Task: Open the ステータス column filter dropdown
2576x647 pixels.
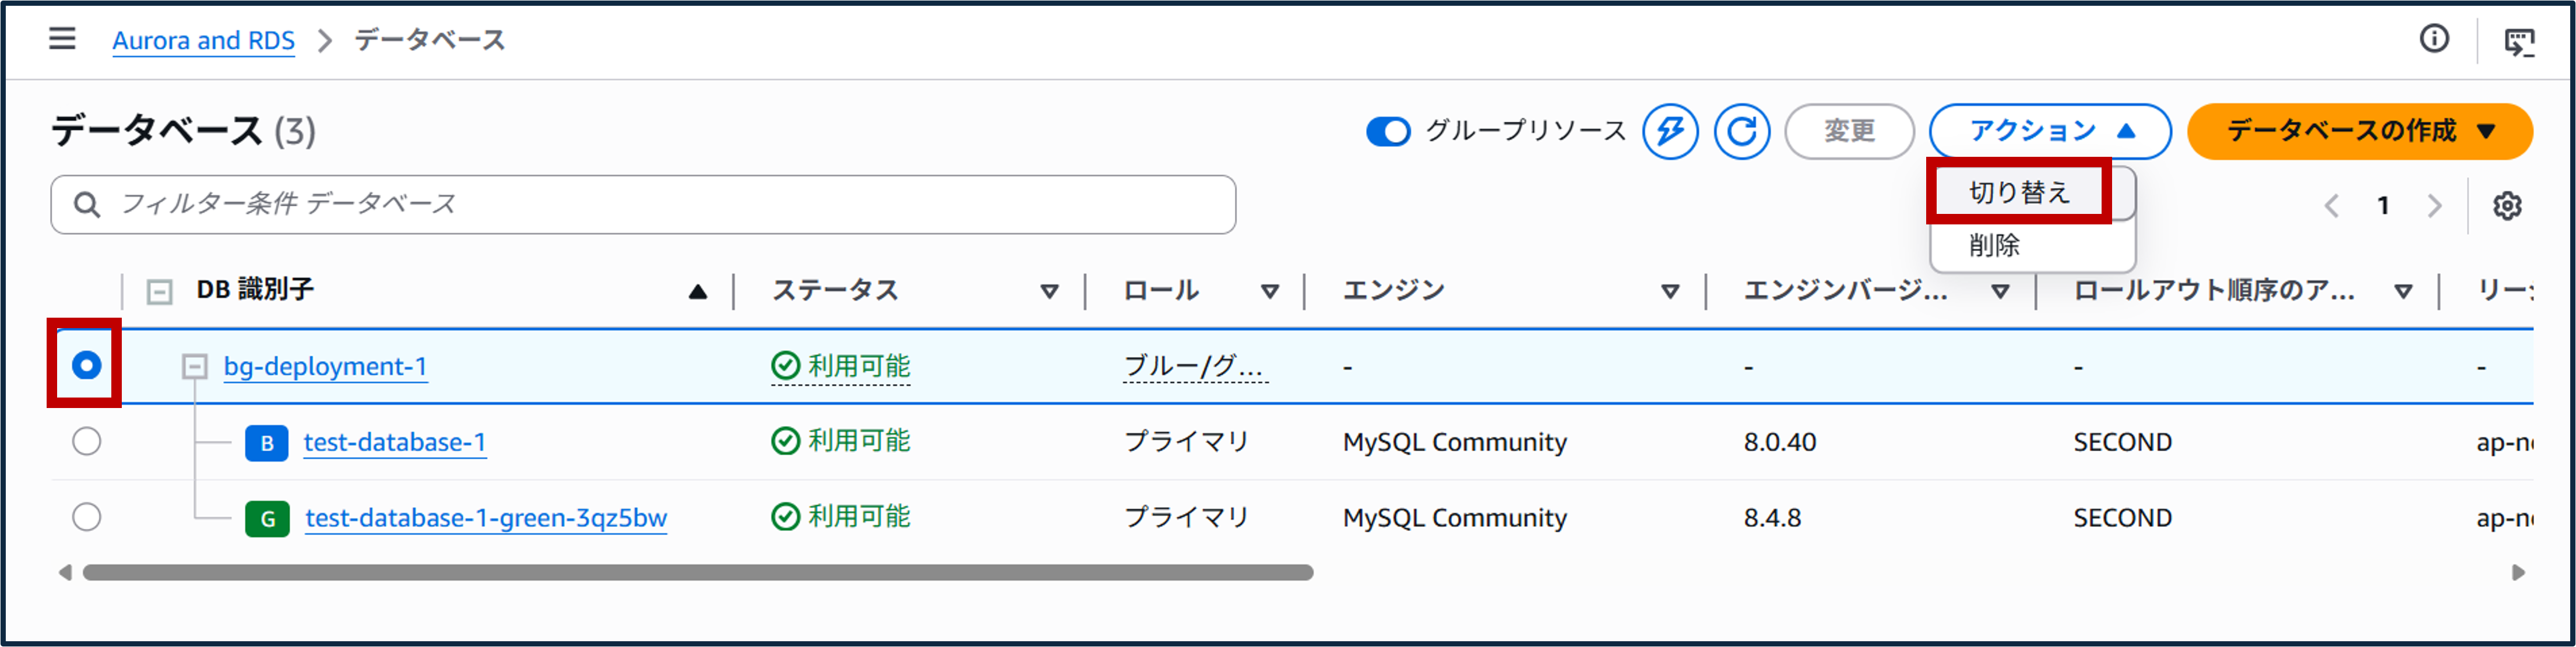Action: [x=1049, y=291]
